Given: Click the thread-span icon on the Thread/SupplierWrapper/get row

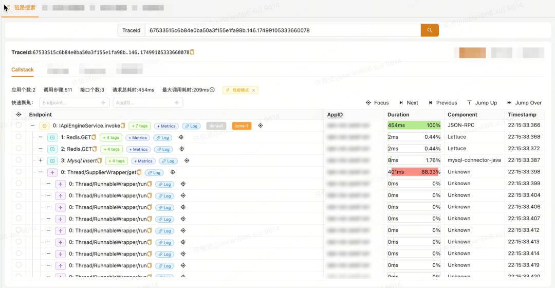Looking at the screenshot, I should click(52, 172).
